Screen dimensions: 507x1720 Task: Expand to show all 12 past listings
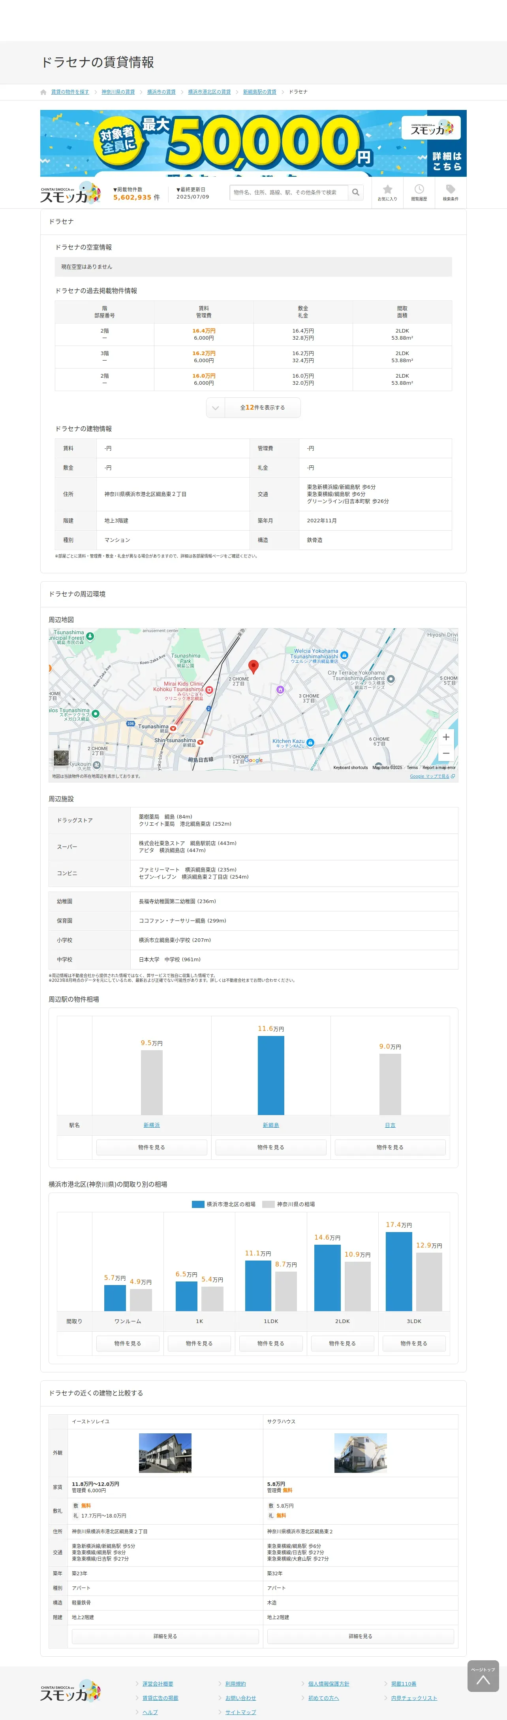[253, 408]
